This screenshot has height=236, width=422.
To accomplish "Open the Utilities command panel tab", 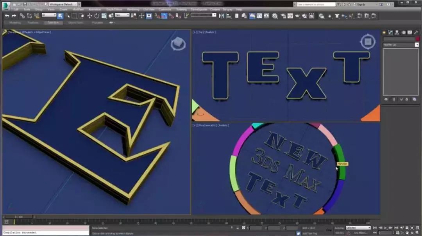I will pyautogui.click(x=416, y=32).
